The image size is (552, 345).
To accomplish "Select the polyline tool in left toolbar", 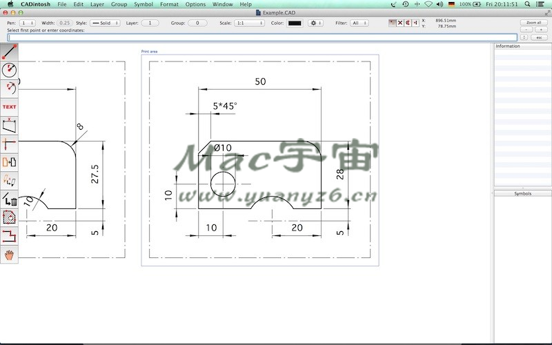I will tap(9, 237).
